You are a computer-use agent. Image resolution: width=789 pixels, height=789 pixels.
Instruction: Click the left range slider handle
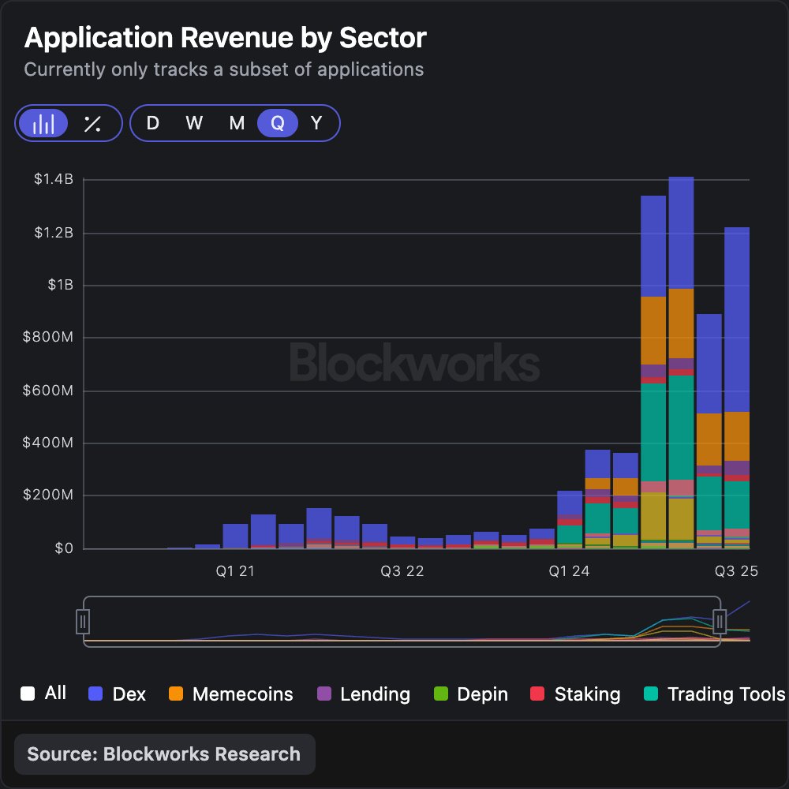(84, 622)
